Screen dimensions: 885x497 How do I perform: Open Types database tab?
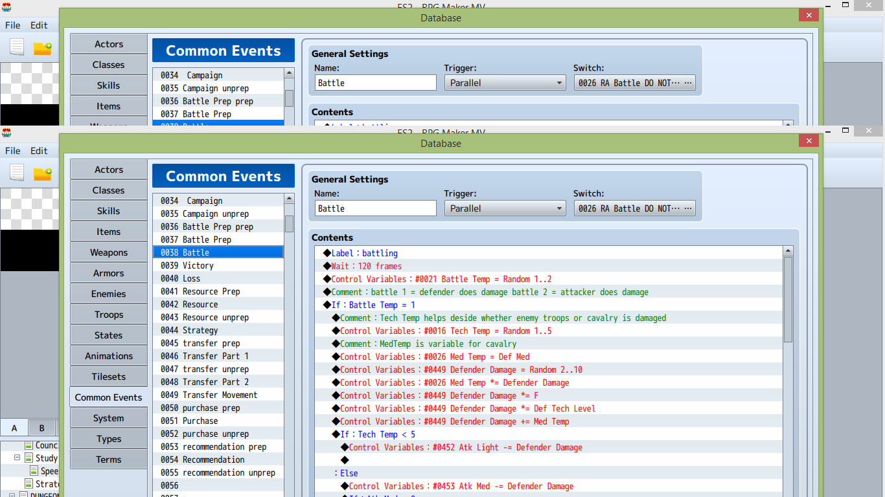(x=109, y=439)
